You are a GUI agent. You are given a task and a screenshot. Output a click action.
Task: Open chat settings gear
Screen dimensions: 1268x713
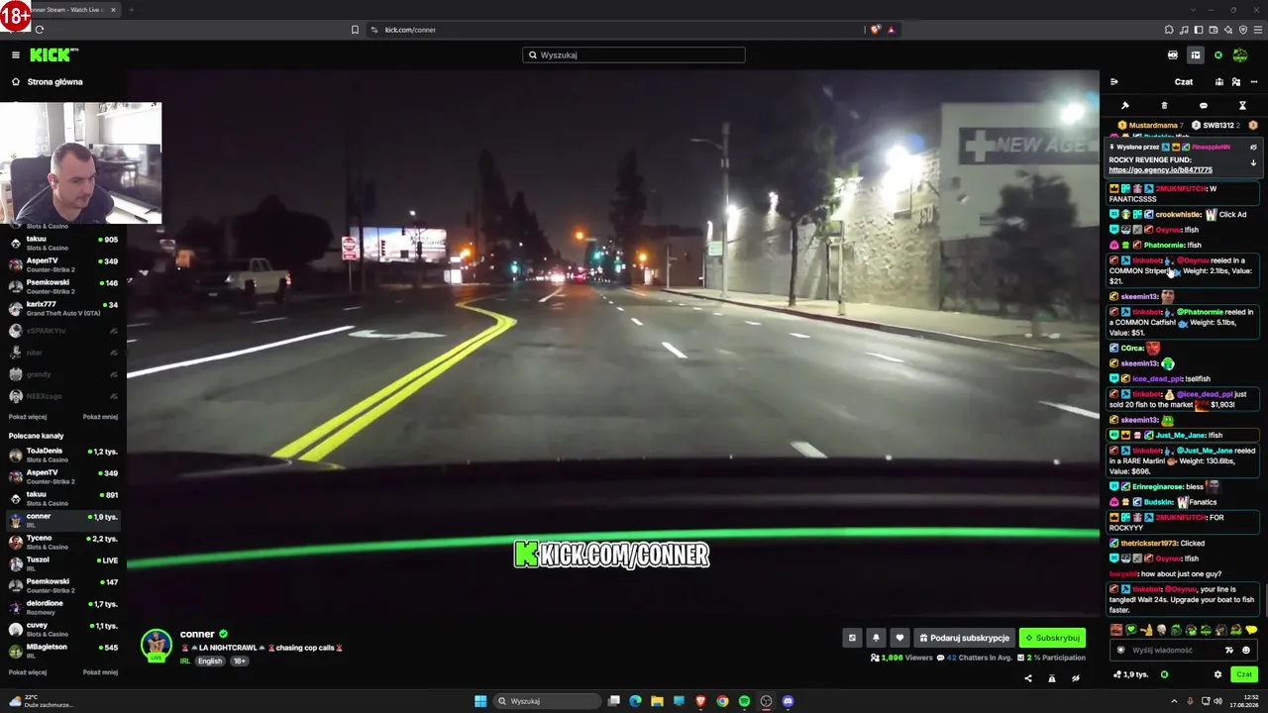tap(1217, 674)
